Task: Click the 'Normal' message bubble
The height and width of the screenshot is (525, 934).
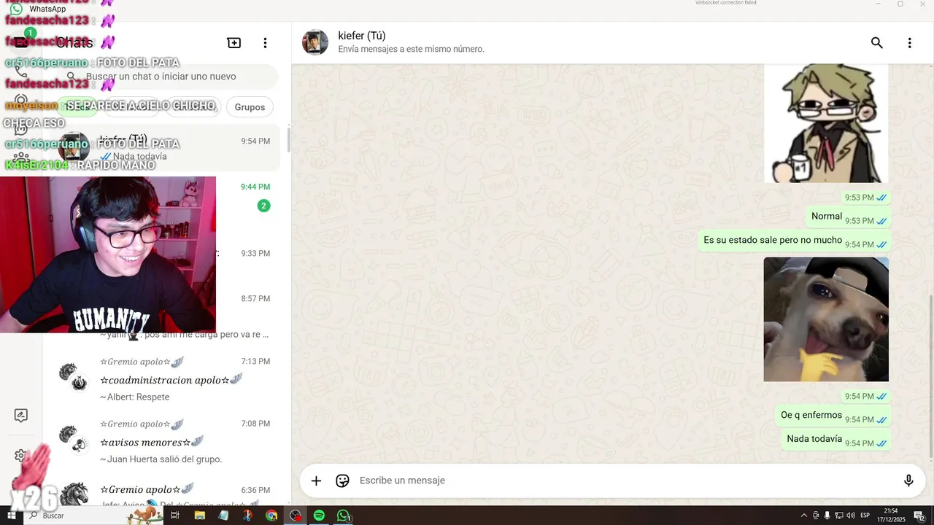Action: coord(848,217)
